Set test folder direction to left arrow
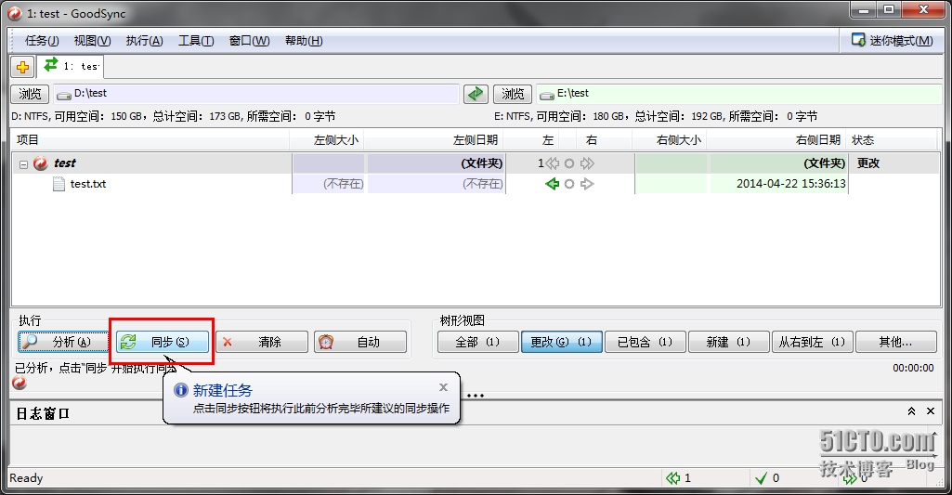Viewport: 952px width, 495px height. [x=552, y=163]
